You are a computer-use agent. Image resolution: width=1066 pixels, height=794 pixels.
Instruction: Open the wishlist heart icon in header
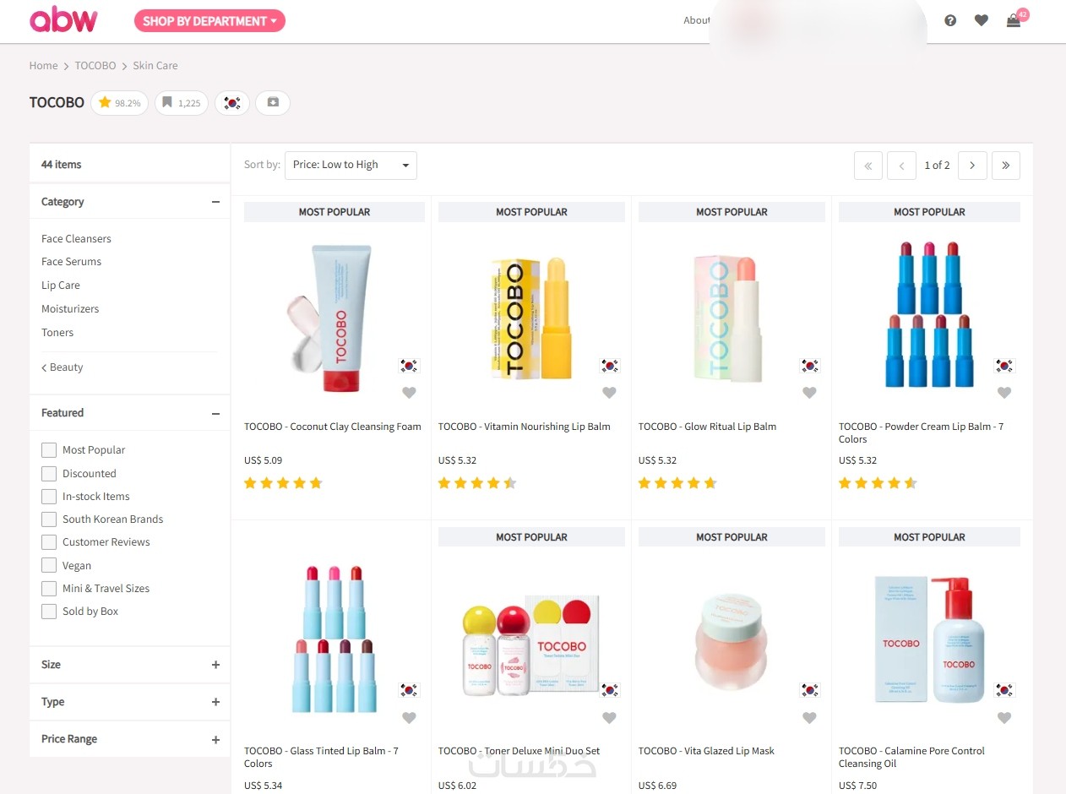981,20
